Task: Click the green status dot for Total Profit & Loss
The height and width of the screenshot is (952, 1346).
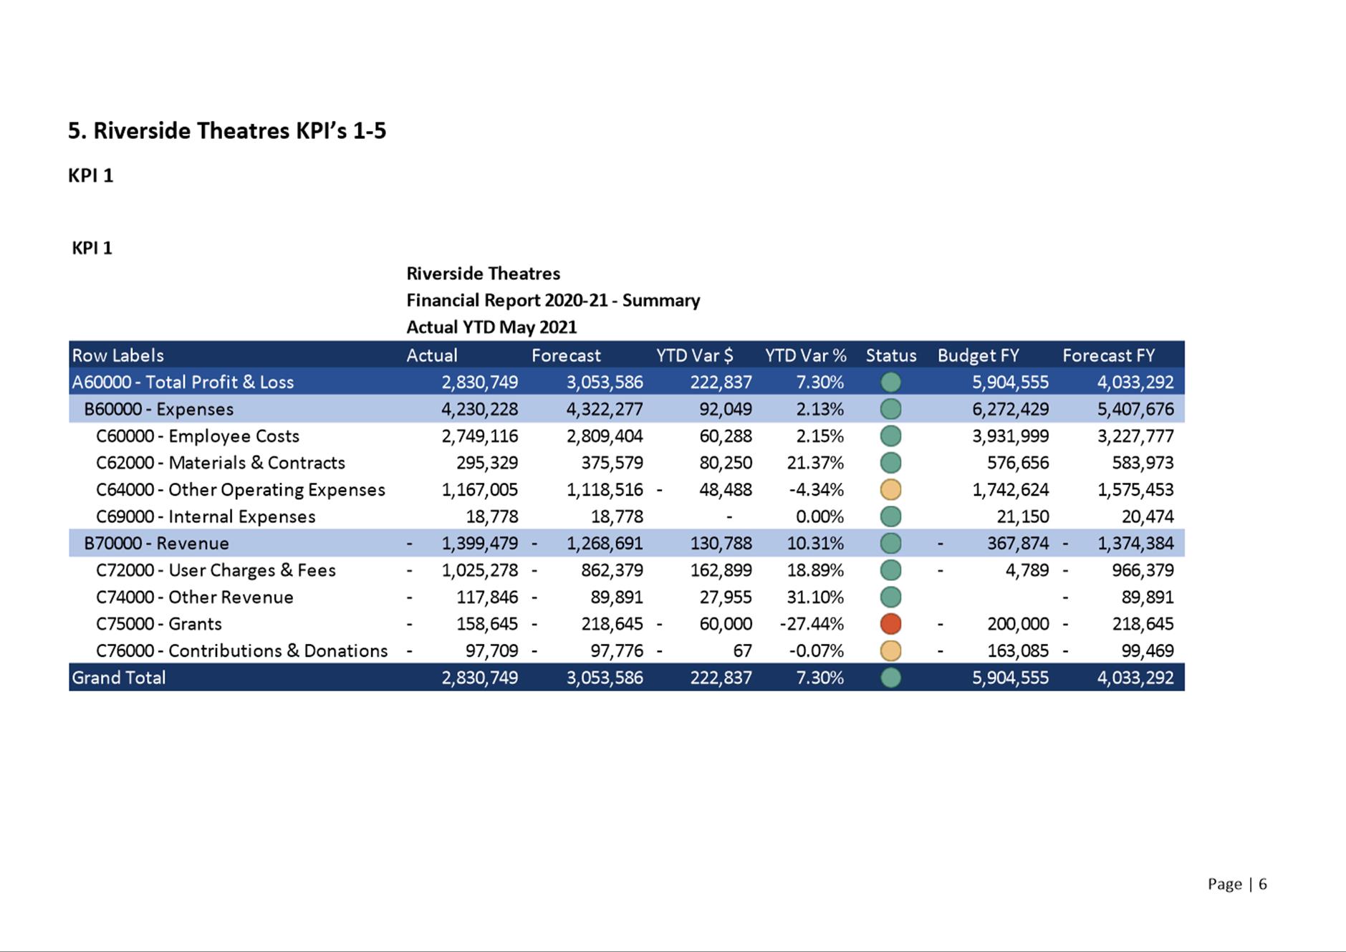Action: 890,383
